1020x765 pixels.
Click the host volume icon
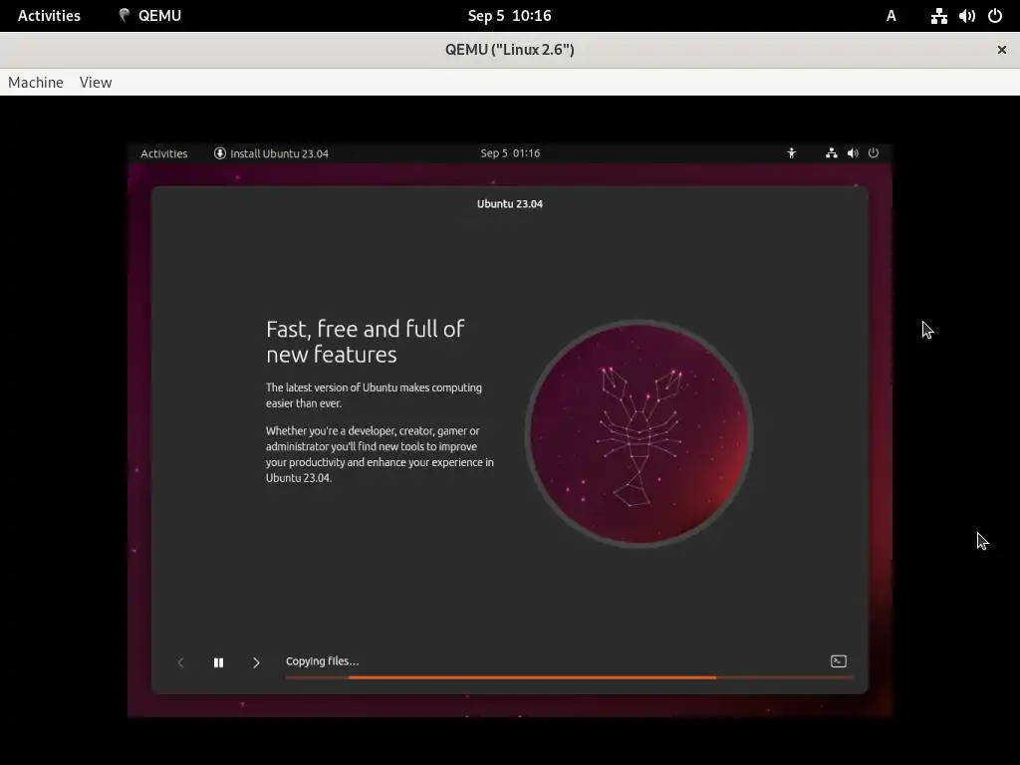[x=967, y=16]
